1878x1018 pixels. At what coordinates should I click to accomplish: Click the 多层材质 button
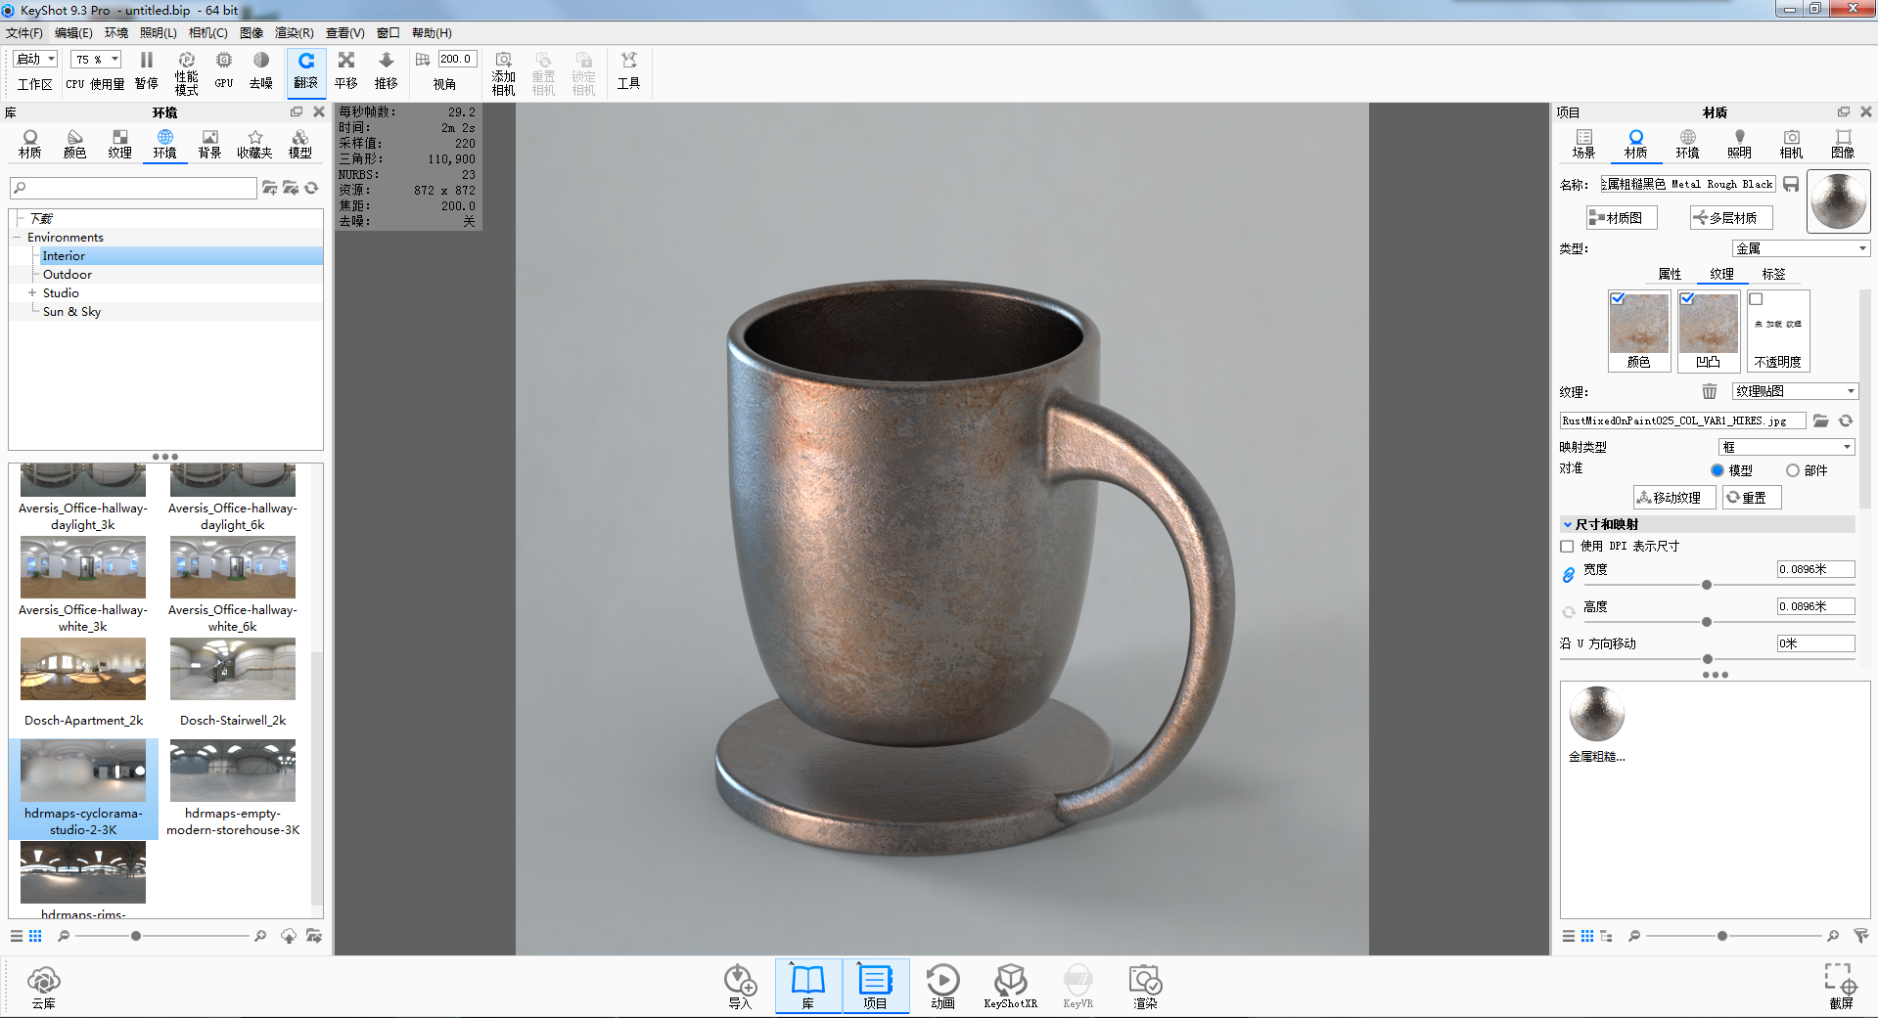pyautogui.click(x=1731, y=218)
